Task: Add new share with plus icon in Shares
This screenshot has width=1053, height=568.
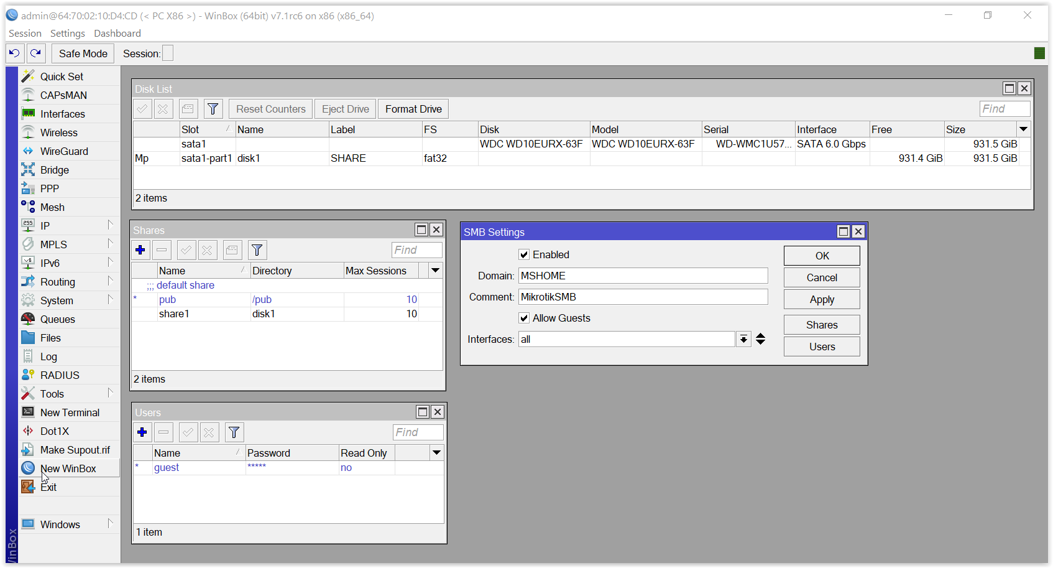Action: pos(140,250)
